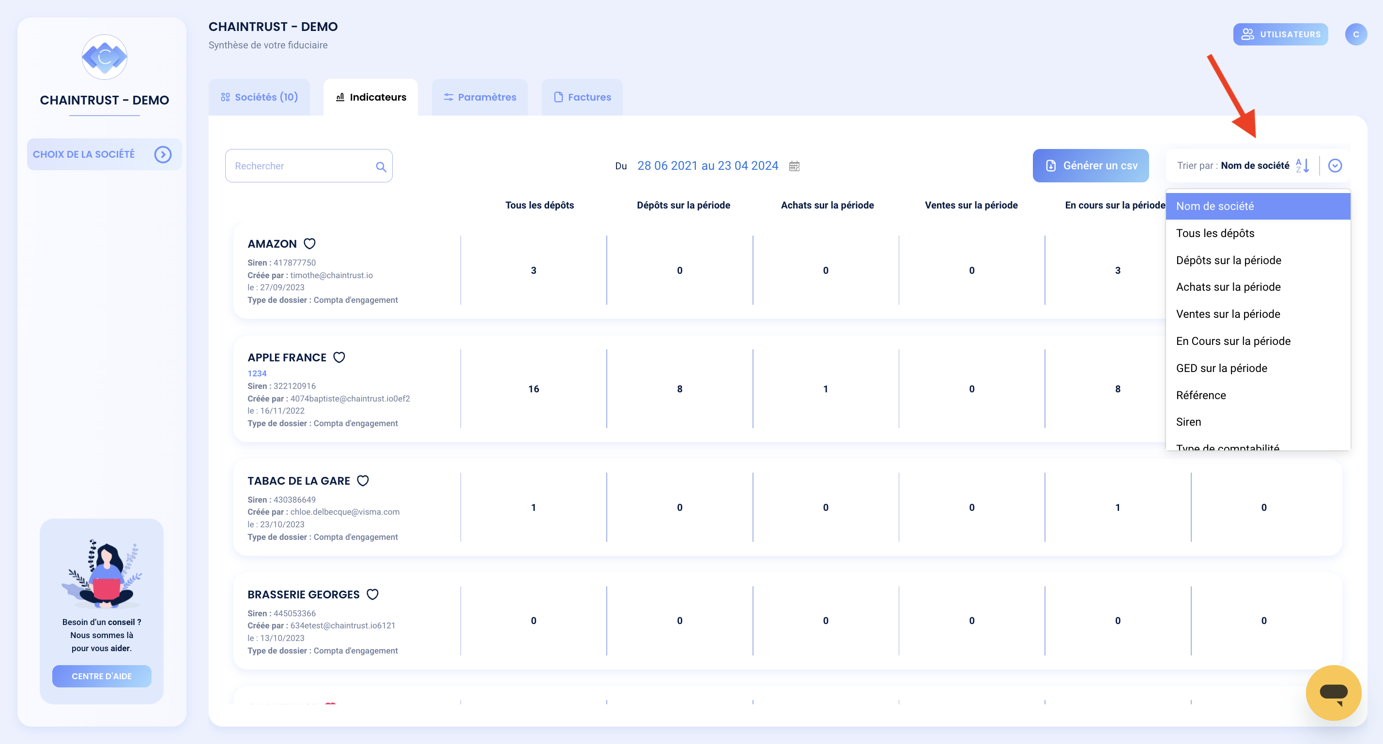Click the timothe@chaintrust.io creator email
Screen dimensions: 1383x744
coord(331,275)
